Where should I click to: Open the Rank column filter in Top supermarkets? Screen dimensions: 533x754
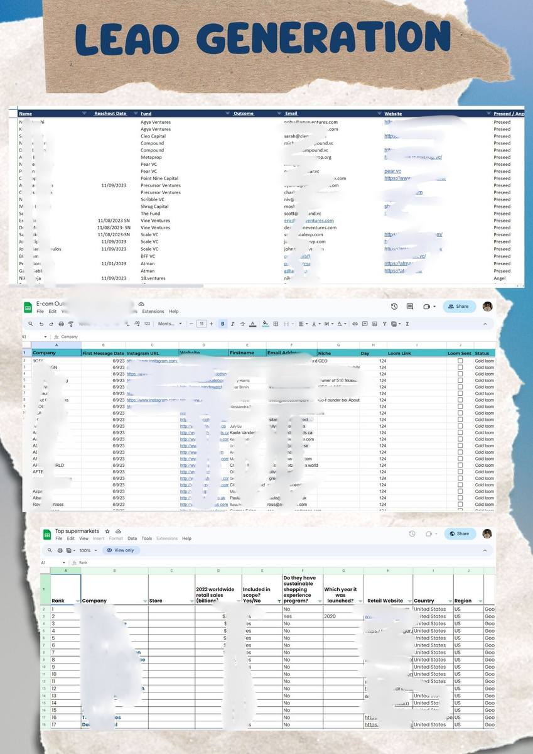tap(77, 601)
